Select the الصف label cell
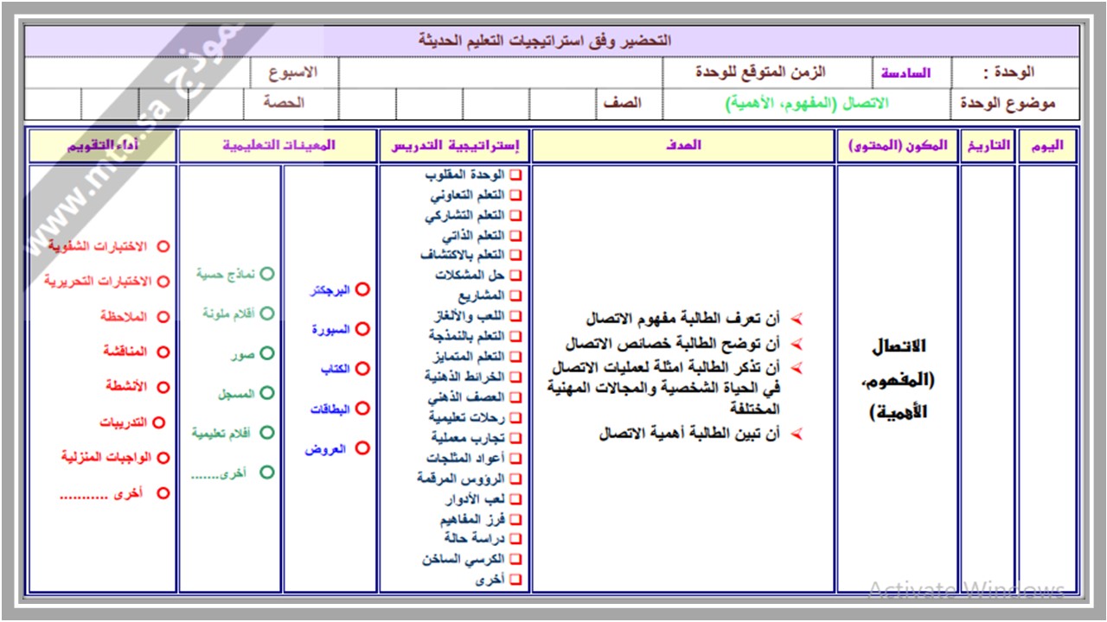Viewport: 1107px width, 622px height. pyautogui.click(x=629, y=104)
